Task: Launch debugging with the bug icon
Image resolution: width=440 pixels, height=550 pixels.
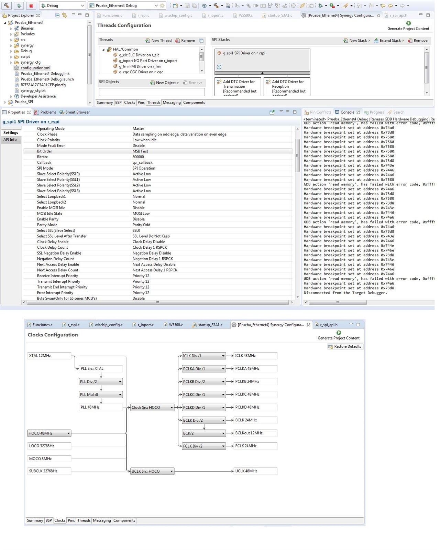Action: point(19,6)
